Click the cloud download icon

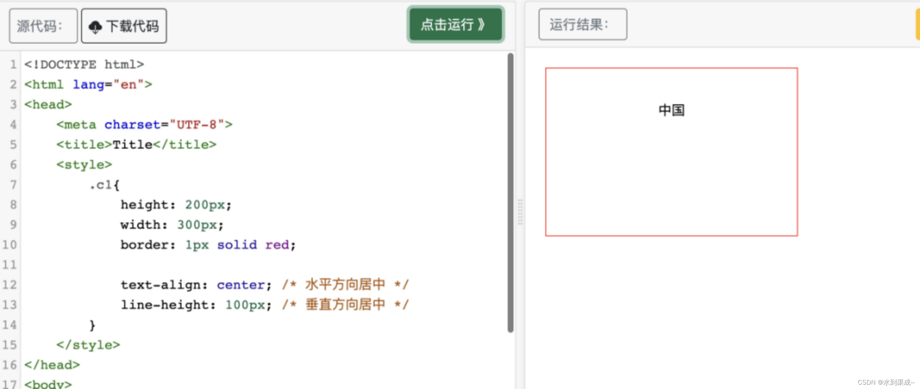click(95, 27)
